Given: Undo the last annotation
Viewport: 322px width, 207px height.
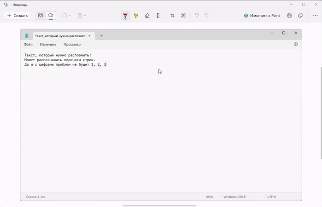Looking at the screenshot, I should 197,16.
